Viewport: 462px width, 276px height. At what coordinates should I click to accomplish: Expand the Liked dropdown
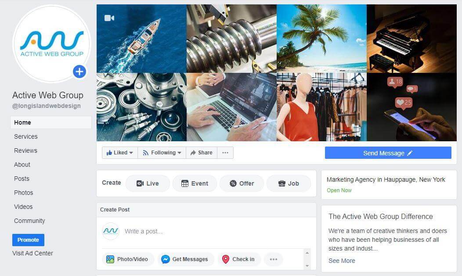click(119, 153)
